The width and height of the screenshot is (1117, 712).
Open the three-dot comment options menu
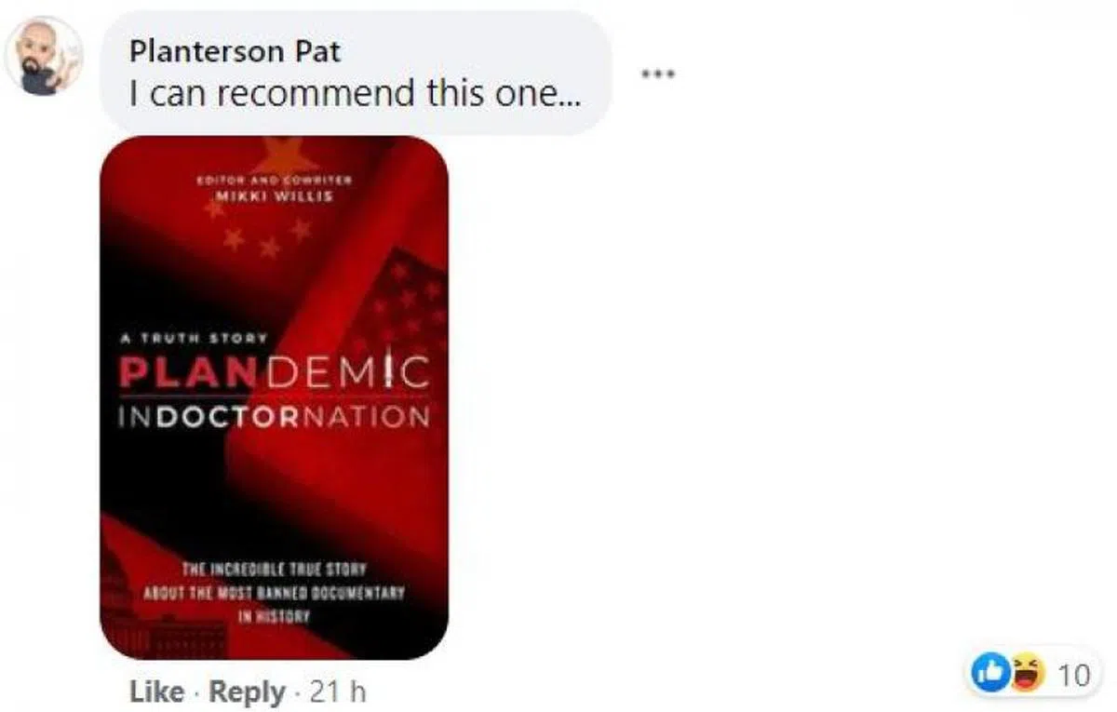(657, 73)
